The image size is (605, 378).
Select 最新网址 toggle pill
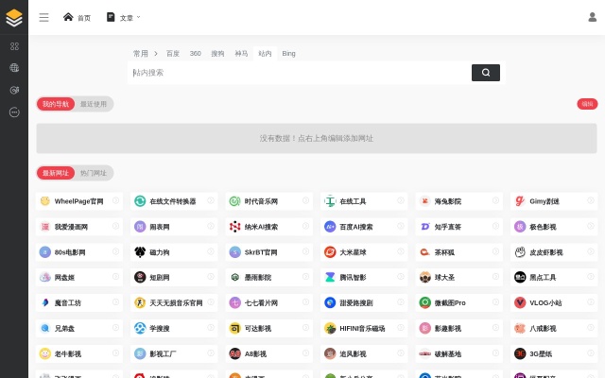[56, 173]
